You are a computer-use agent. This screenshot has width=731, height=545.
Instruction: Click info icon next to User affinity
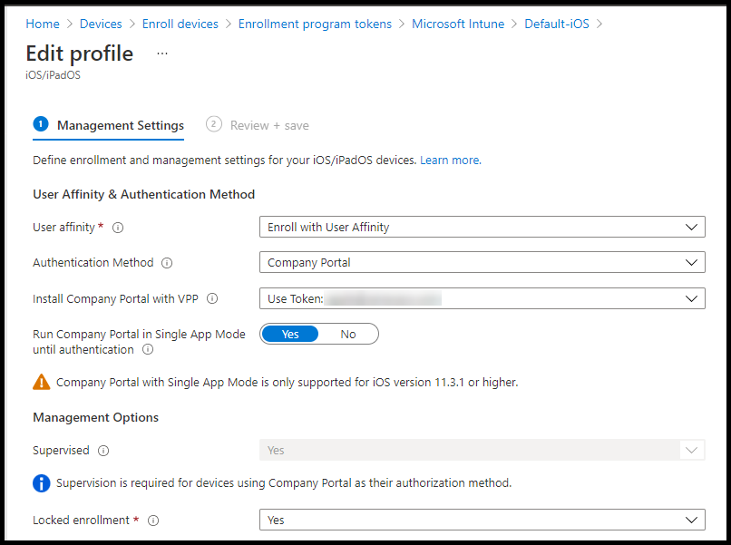(x=118, y=228)
